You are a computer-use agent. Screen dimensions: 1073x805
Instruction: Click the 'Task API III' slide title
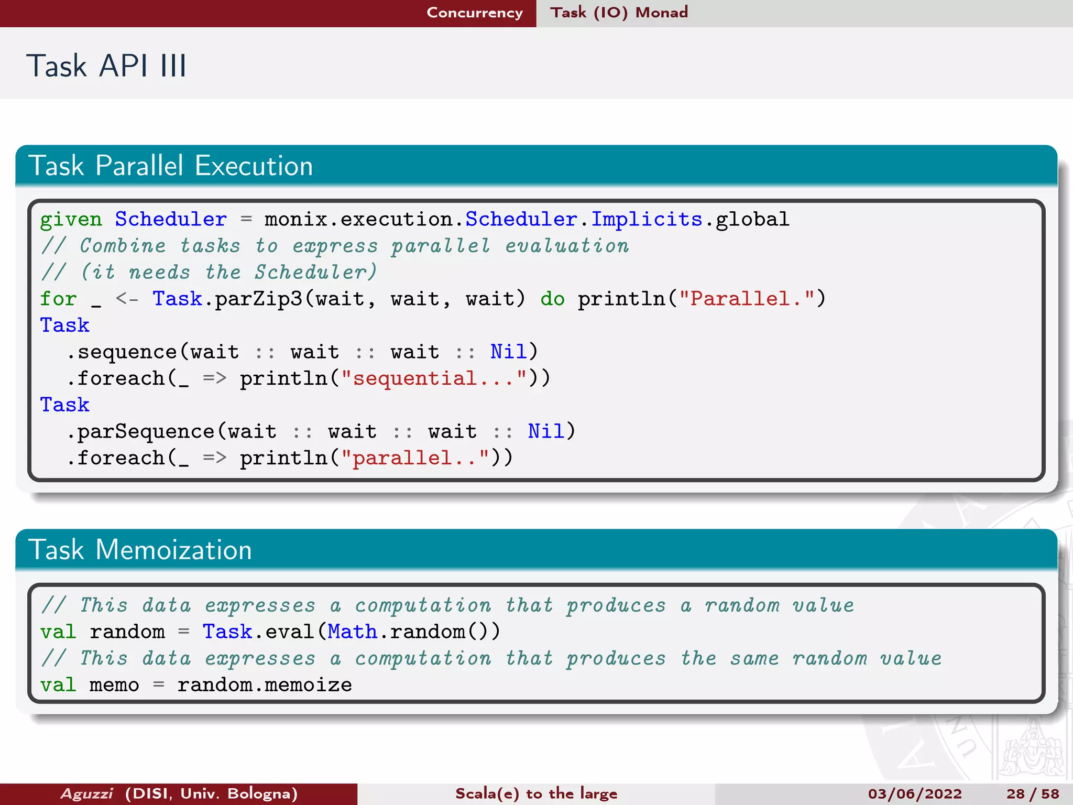pyautogui.click(x=106, y=66)
